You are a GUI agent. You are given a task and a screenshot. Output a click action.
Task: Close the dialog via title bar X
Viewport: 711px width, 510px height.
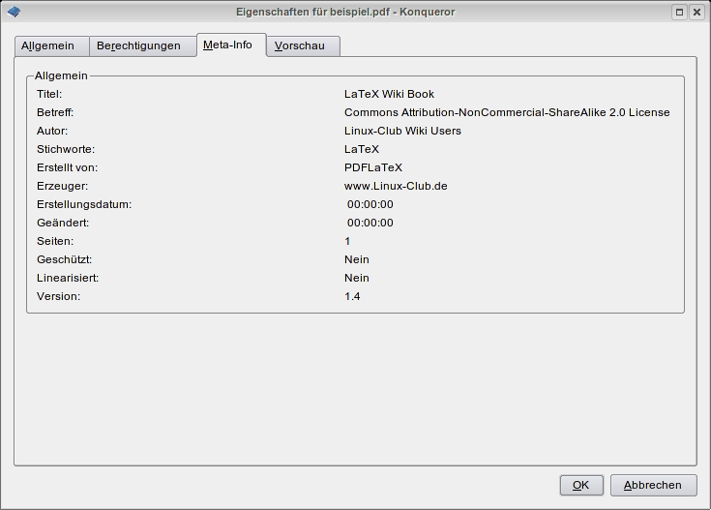point(696,13)
